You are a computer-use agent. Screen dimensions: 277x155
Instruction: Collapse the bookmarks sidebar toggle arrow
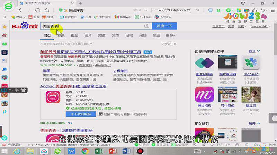5,17
